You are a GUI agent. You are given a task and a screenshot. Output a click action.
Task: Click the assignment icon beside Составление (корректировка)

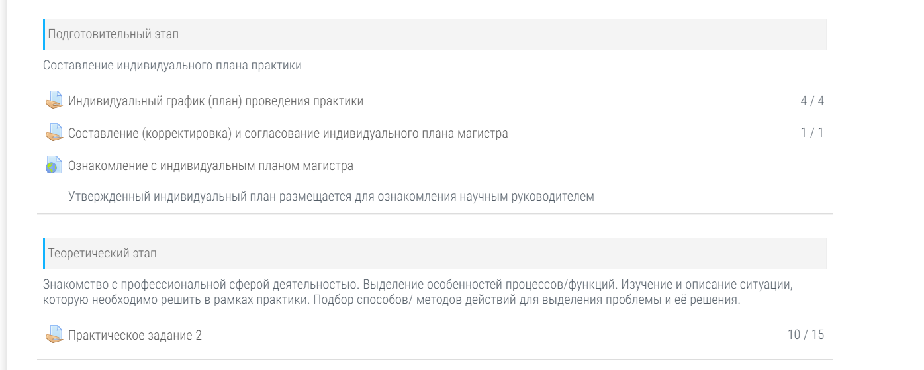coord(54,133)
